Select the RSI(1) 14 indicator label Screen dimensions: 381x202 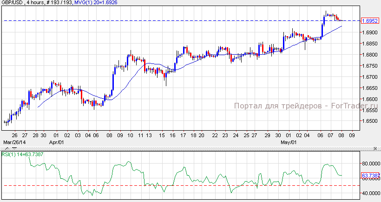tap(23, 154)
